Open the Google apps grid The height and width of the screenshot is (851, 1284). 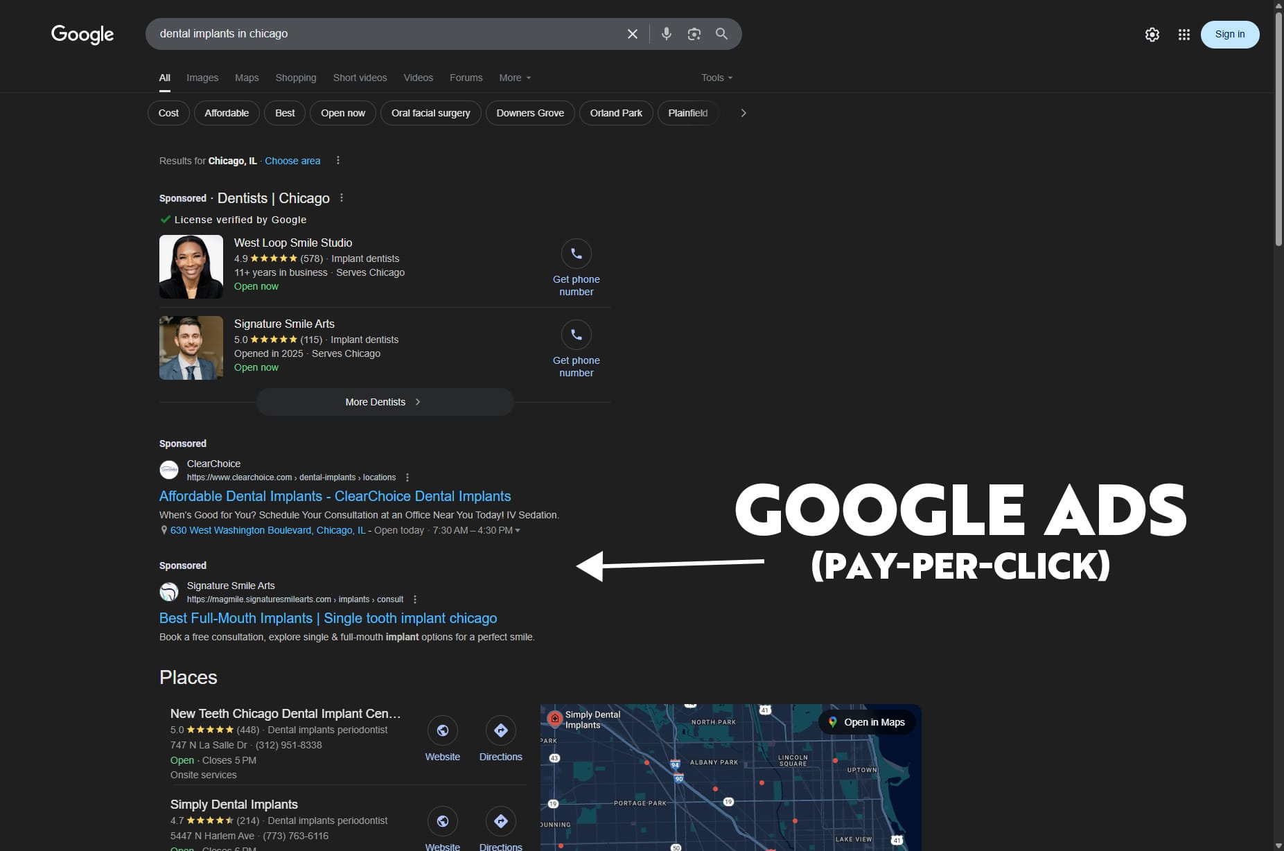pos(1184,34)
